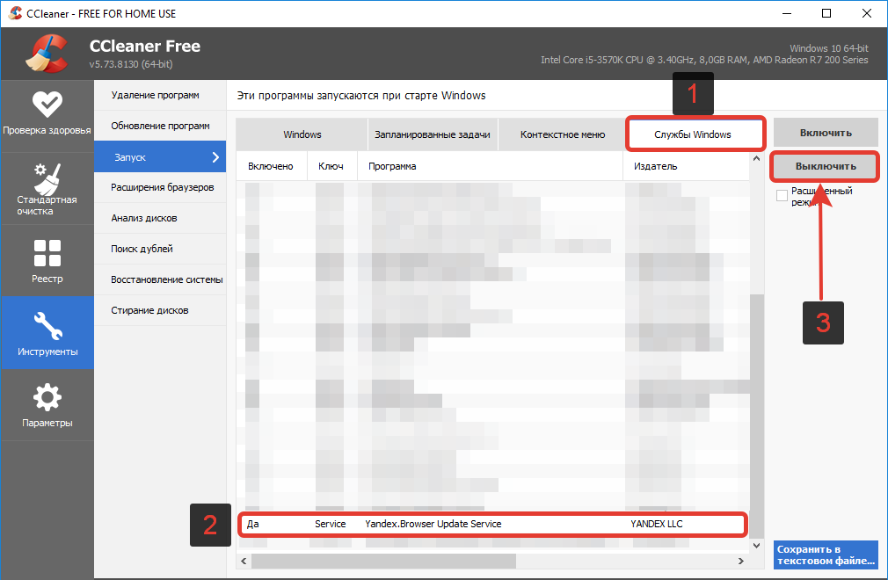The height and width of the screenshot is (580, 888).
Task: Open the Health Check heart icon
Action: (x=47, y=105)
